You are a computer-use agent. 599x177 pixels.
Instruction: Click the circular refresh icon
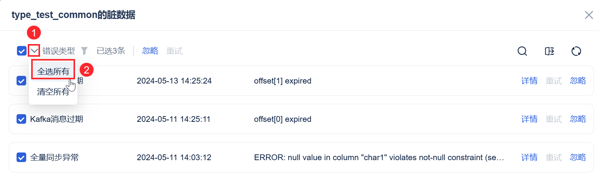pos(576,51)
